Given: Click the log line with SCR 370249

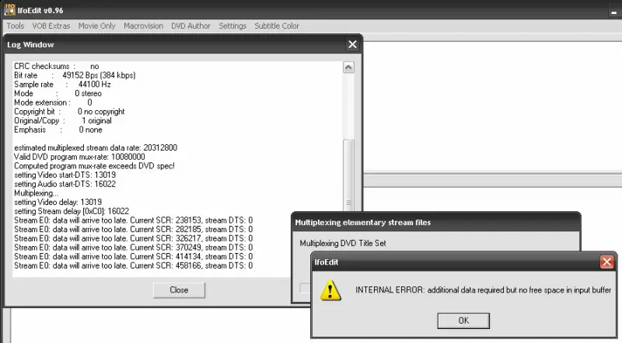Looking at the screenshot, I should (x=133, y=248).
